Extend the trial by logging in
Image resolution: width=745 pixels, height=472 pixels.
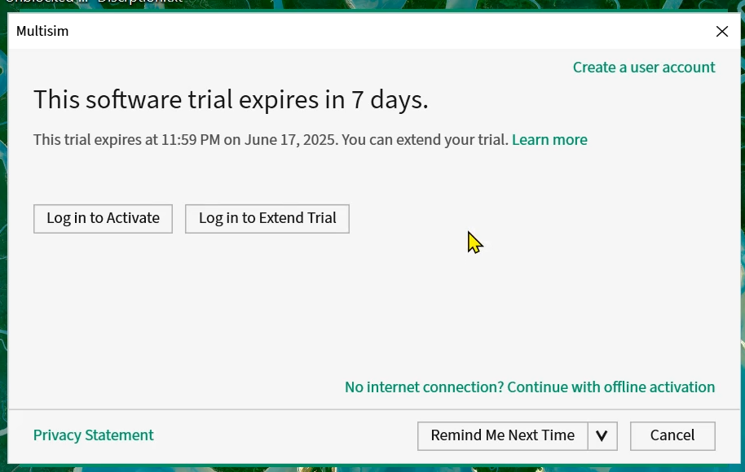point(267,219)
